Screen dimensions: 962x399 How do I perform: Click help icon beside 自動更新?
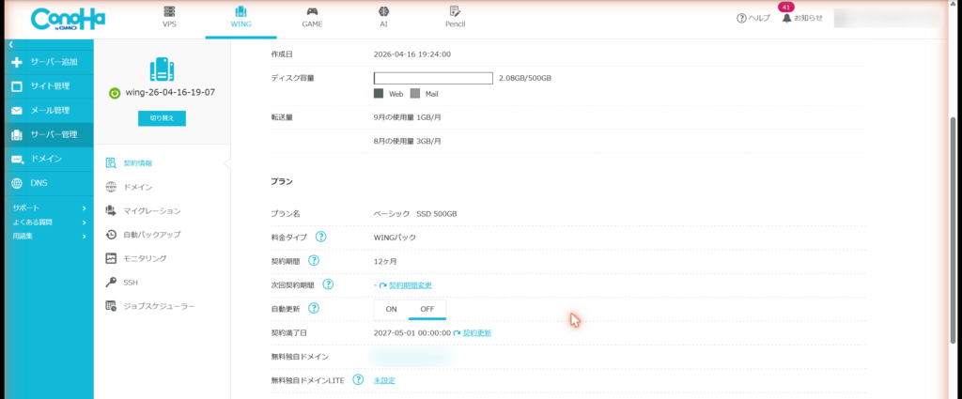pyautogui.click(x=314, y=308)
